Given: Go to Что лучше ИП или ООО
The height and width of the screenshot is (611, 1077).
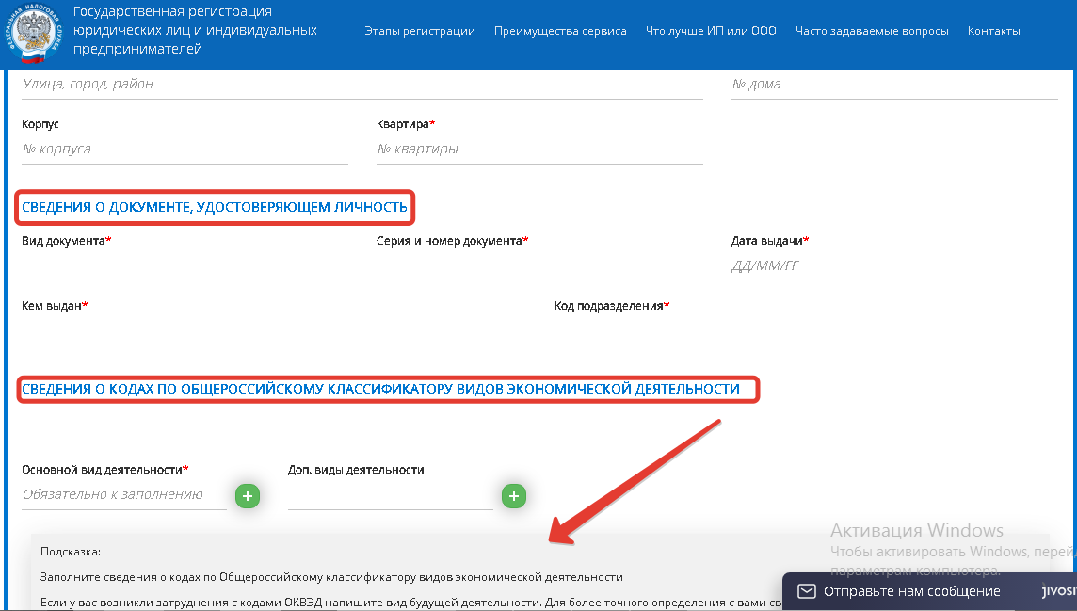Looking at the screenshot, I should [x=711, y=31].
